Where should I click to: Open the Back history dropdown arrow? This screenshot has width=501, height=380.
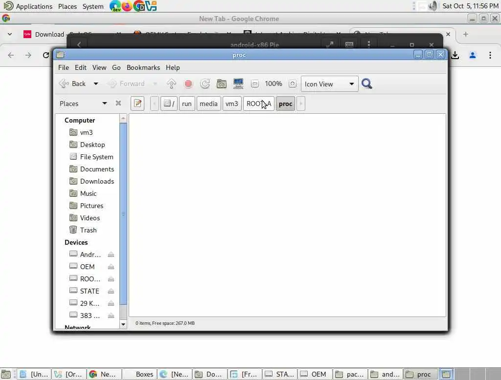95,84
